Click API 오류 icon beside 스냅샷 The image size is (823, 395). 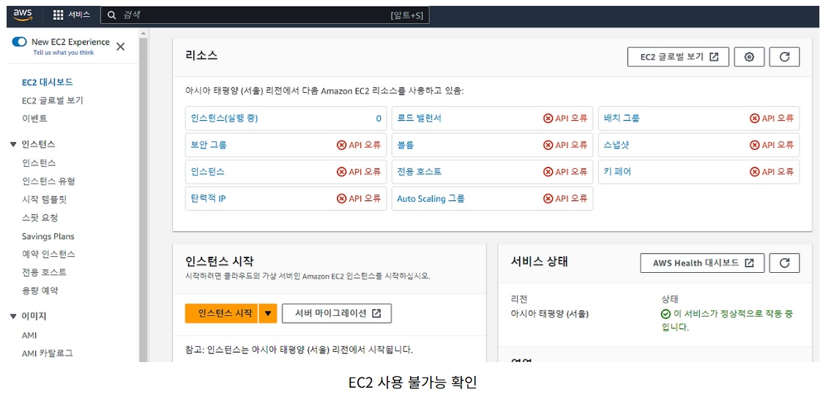tap(755, 145)
